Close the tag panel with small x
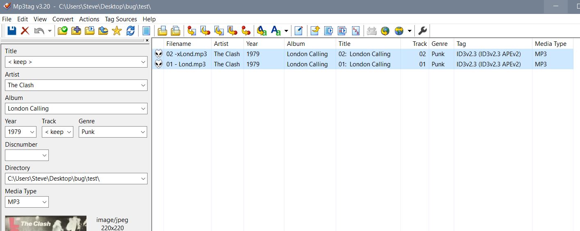Viewport: 580px width, 231px height. (x=147, y=40)
